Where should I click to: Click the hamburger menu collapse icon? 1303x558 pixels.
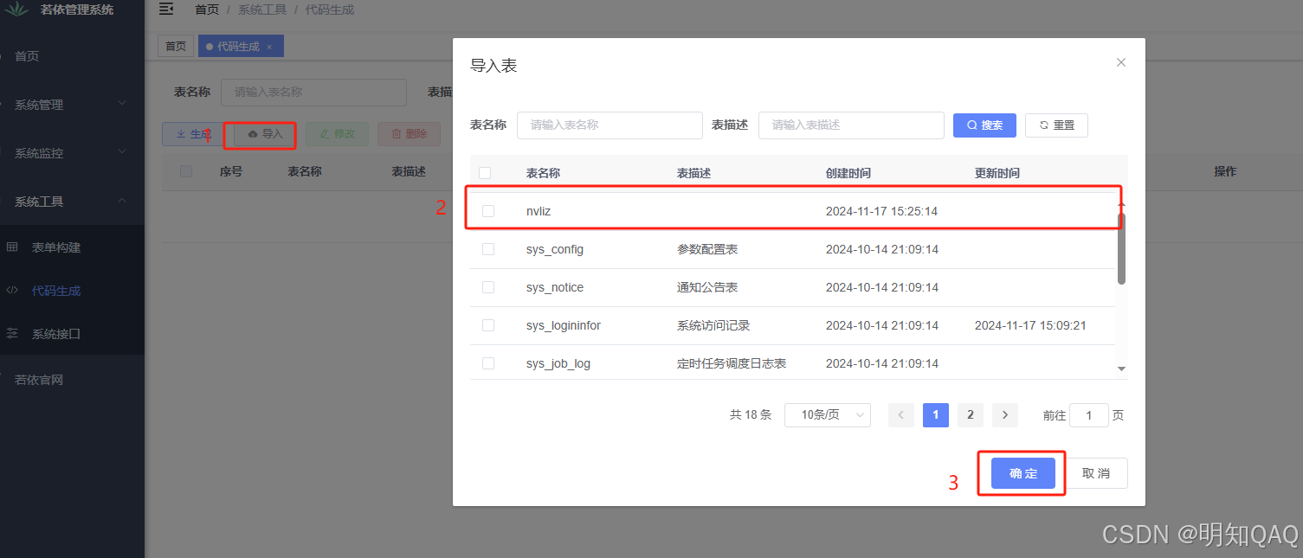pos(166,10)
